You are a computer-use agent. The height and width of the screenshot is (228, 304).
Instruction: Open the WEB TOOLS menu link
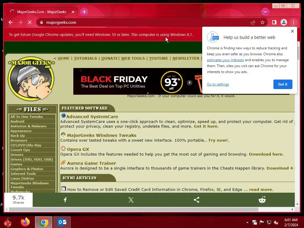(133, 58)
